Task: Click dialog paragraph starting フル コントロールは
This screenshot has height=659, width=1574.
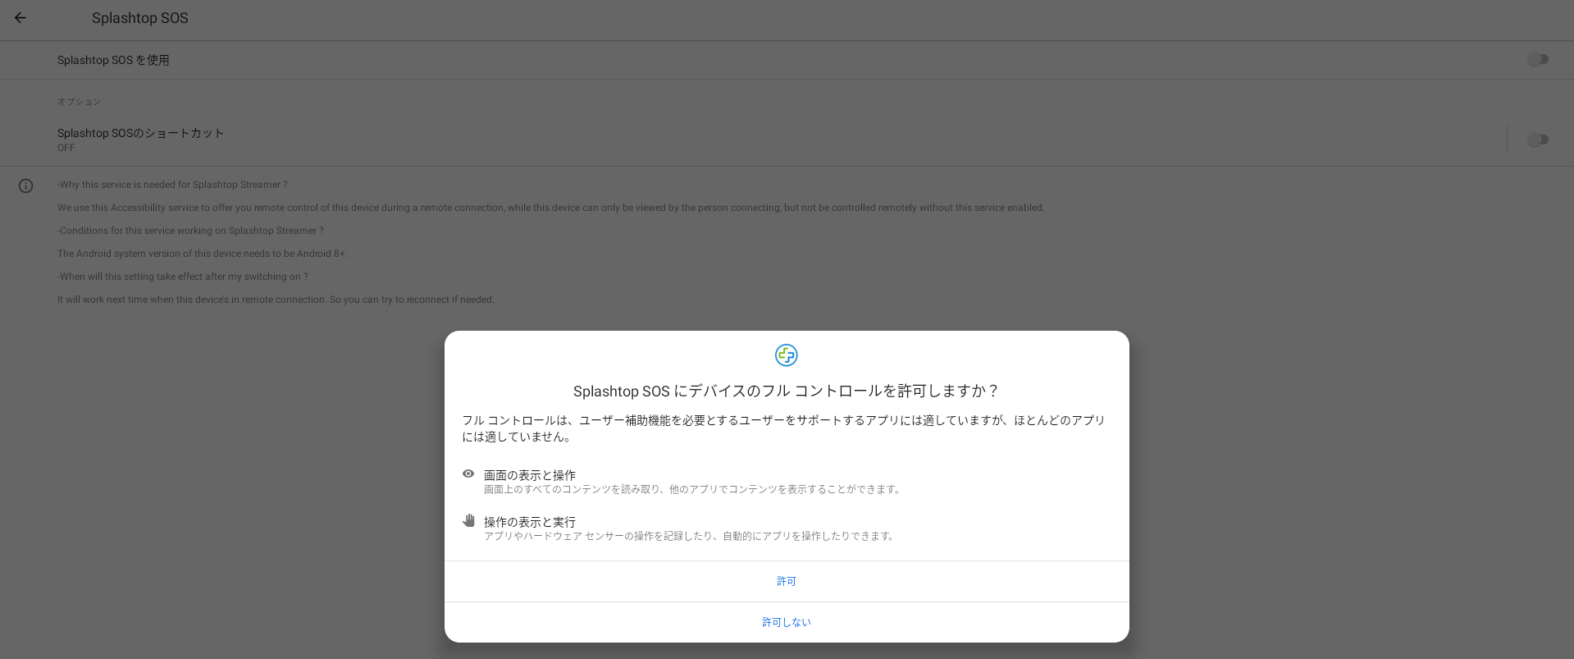Action: 784,428
